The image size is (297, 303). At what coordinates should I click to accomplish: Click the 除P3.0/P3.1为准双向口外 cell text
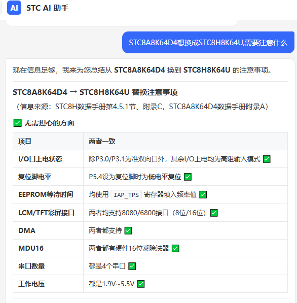click(x=174, y=159)
